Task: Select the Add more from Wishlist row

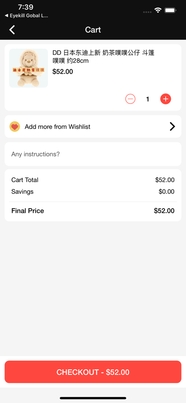Action: (x=93, y=126)
